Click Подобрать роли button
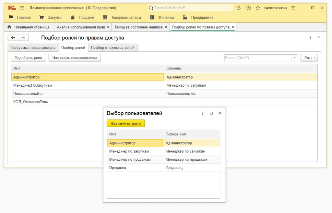332x213 pixels. coord(29,58)
